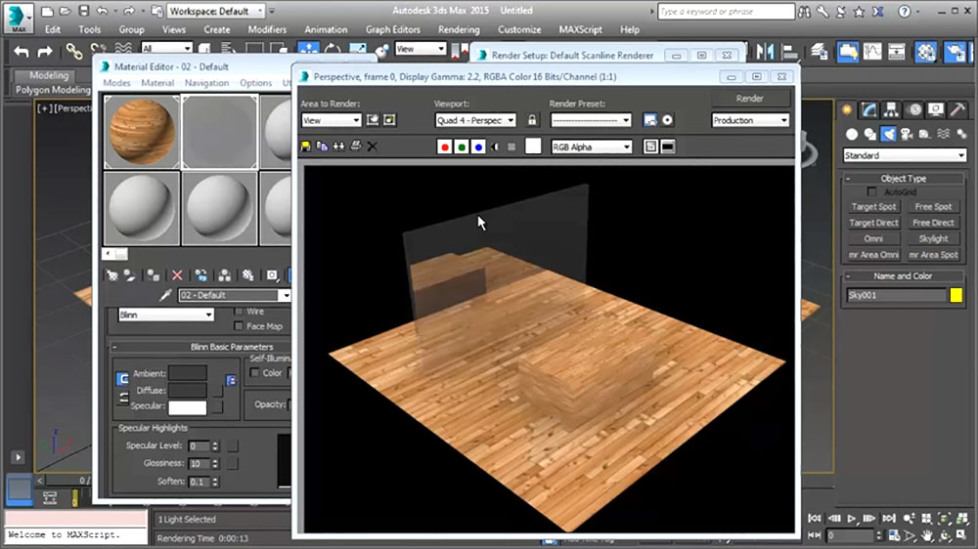Toggle monochrome display button
This screenshot has width=978, height=549.
point(511,147)
